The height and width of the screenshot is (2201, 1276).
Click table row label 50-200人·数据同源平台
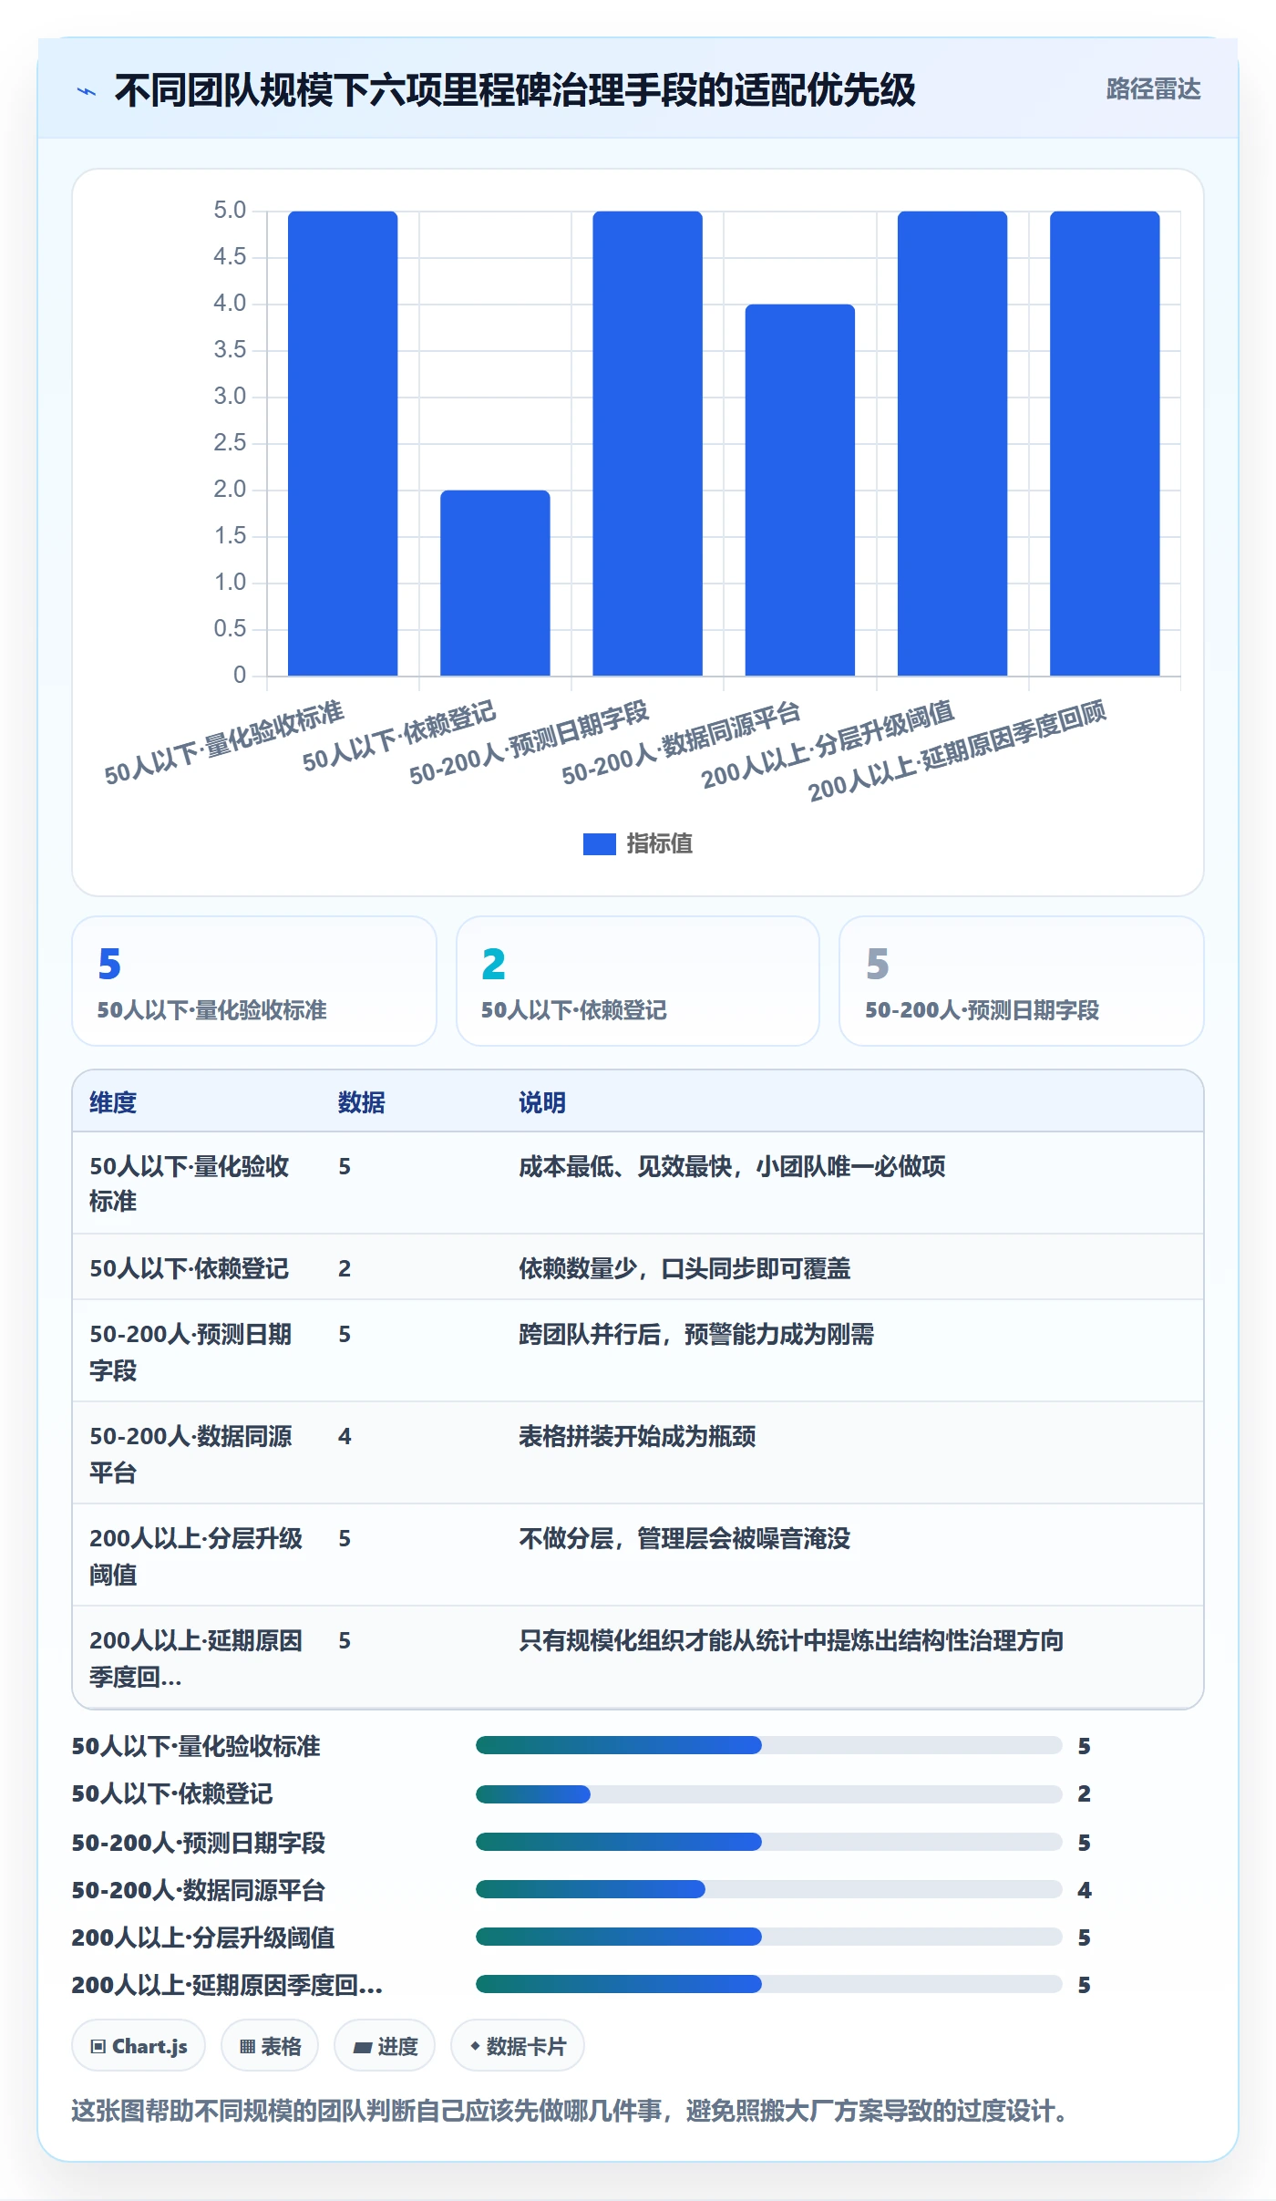click(x=190, y=1453)
